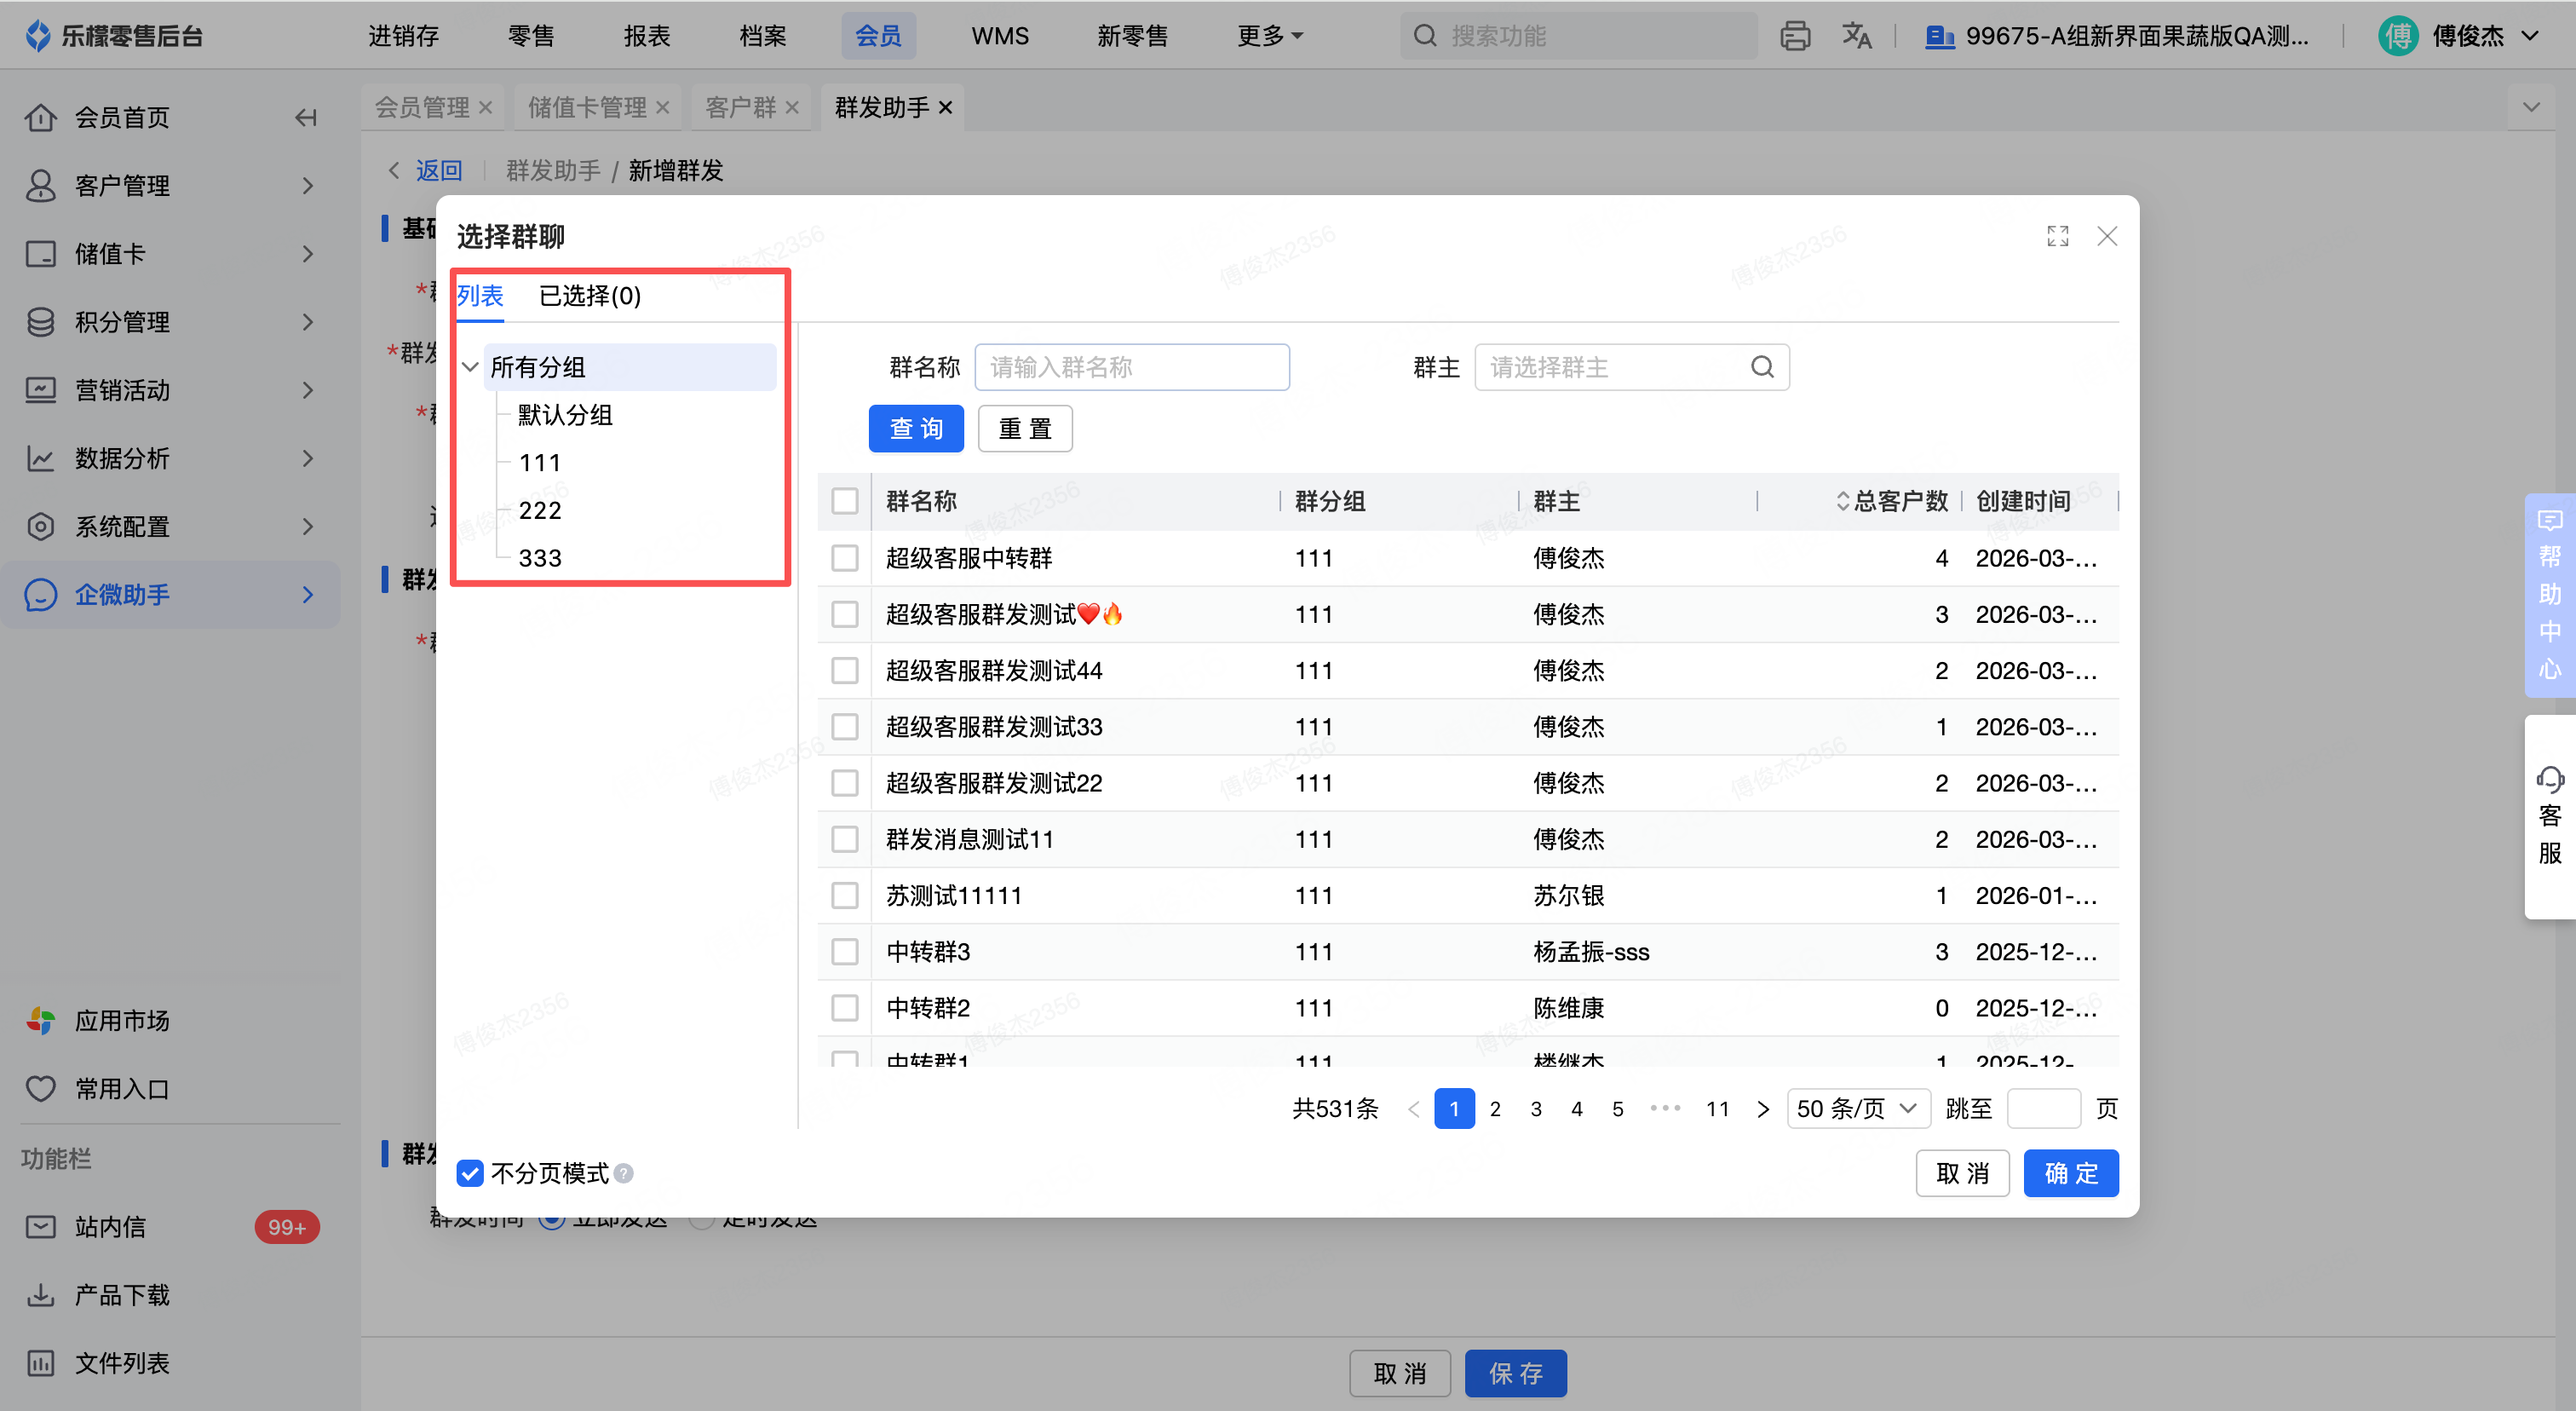This screenshot has height=1411, width=2576.
Task: Click the printer icon in top bar
Action: coord(1795,36)
